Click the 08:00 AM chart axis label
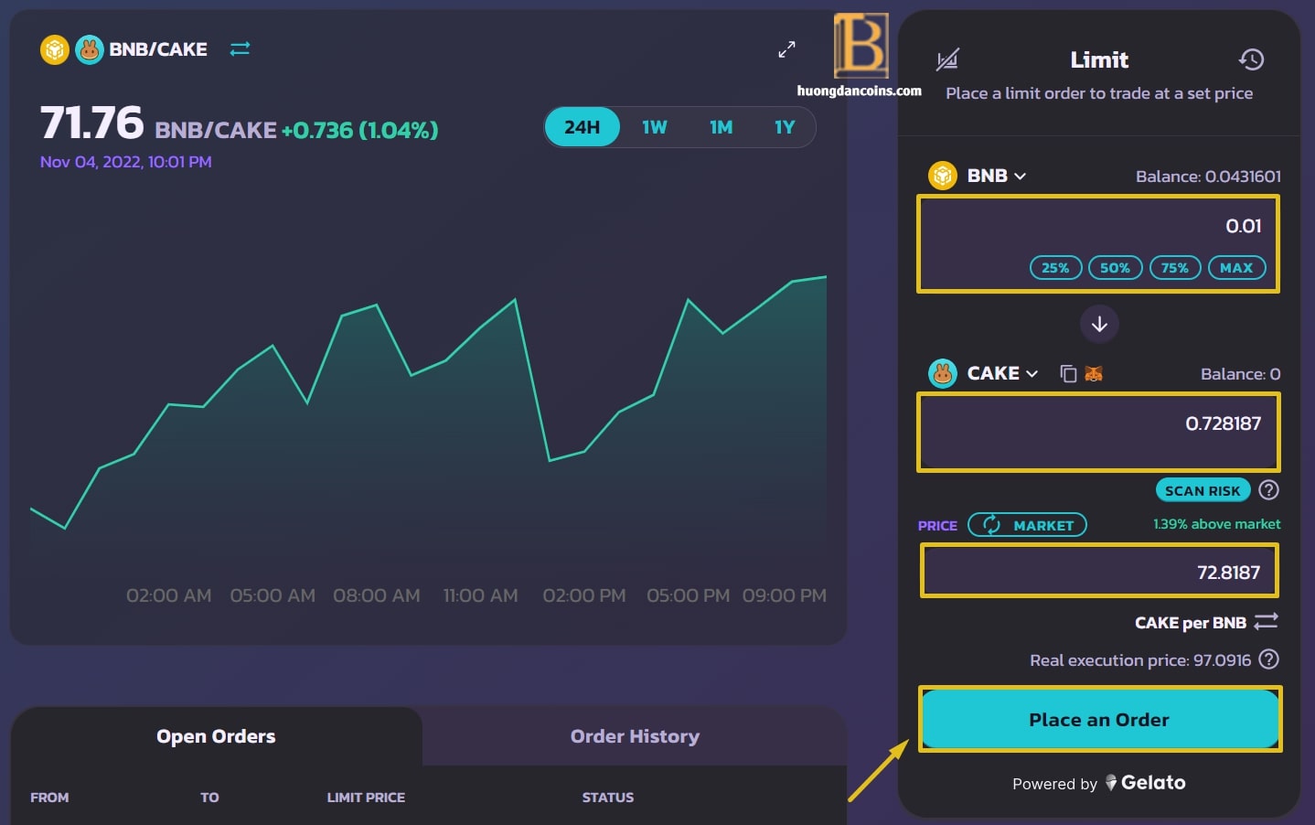The height and width of the screenshot is (825, 1315). [x=377, y=595]
